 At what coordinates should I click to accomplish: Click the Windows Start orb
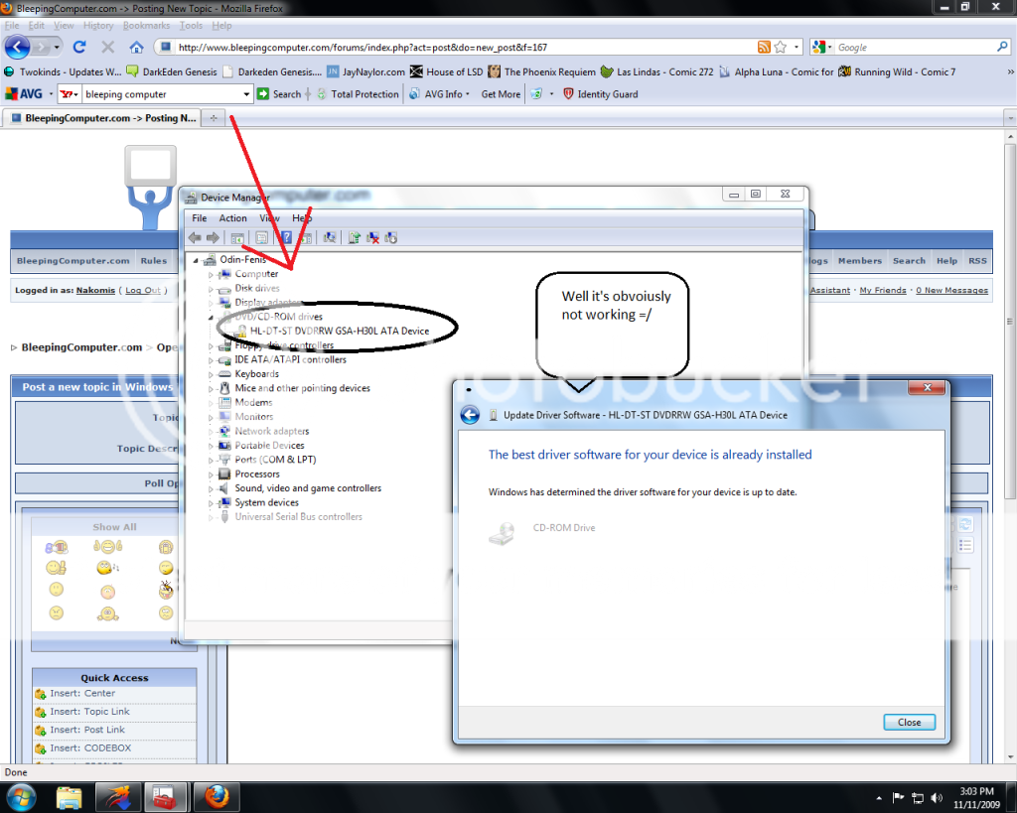coord(22,796)
